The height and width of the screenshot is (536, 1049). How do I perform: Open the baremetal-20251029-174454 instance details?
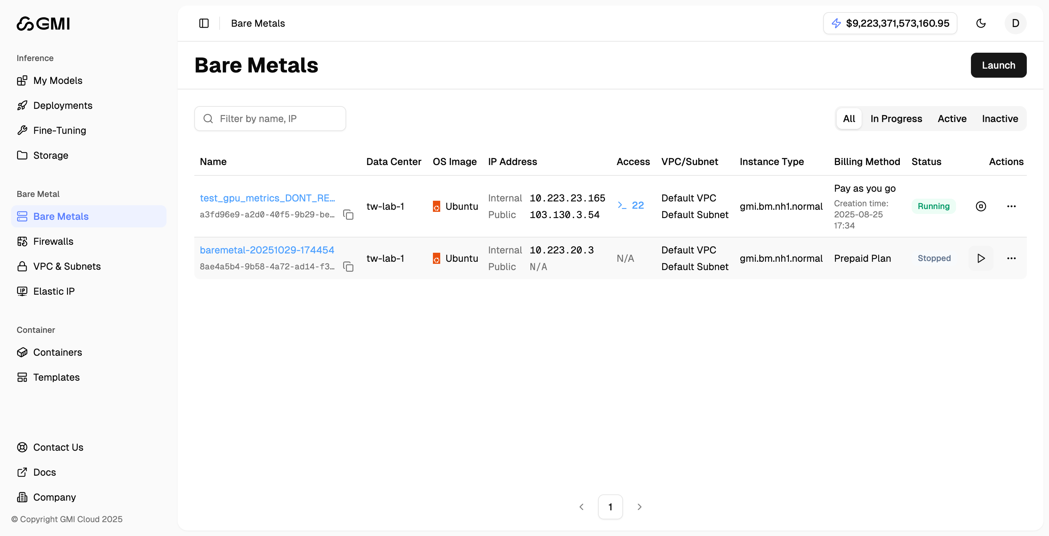267,250
